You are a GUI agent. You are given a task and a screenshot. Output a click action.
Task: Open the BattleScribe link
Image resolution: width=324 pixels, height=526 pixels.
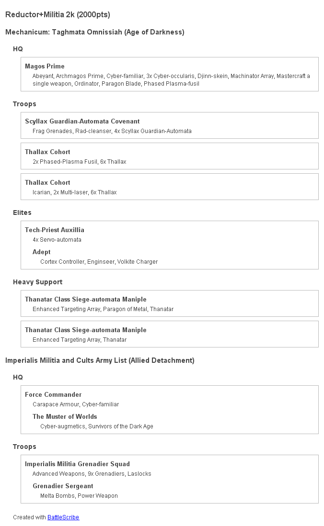coord(63,517)
